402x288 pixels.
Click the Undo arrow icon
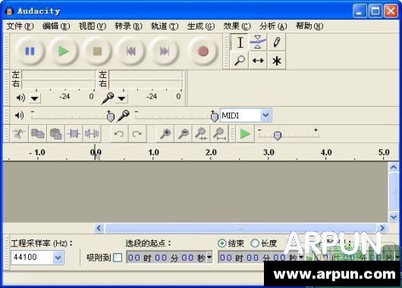tap(119, 133)
